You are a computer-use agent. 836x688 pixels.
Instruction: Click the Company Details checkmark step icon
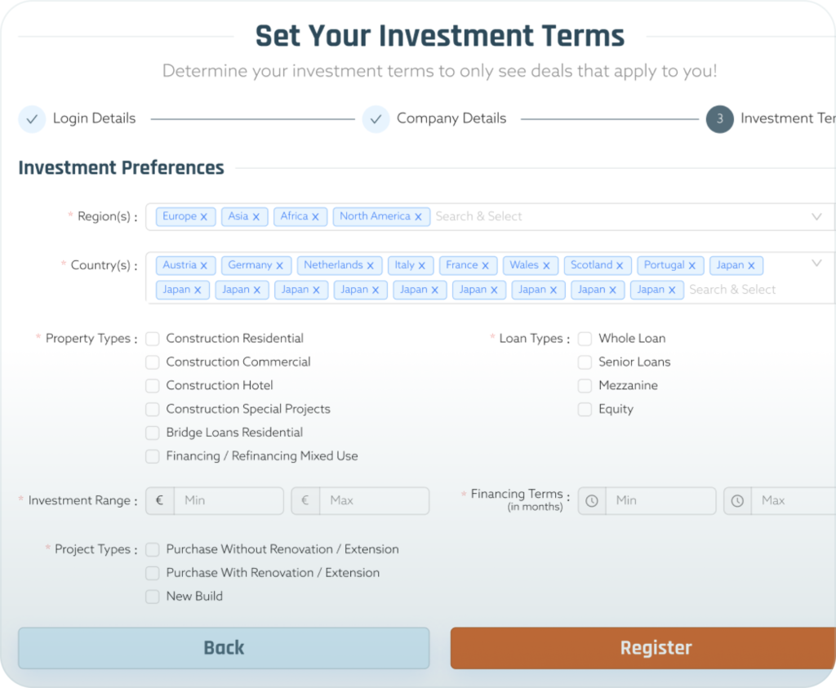pyautogui.click(x=376, y=119)
